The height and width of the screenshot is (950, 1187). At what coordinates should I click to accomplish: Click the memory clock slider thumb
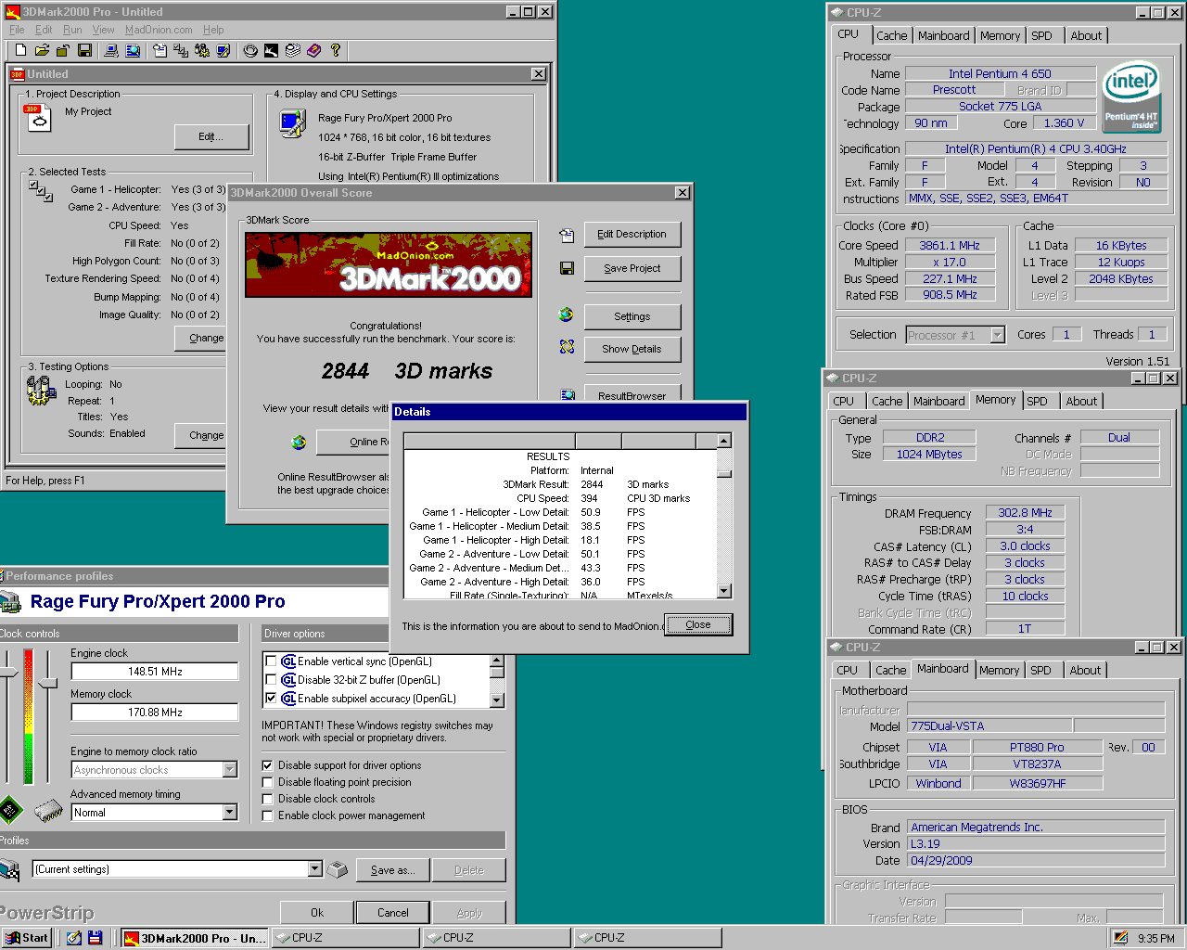(49, 684)
